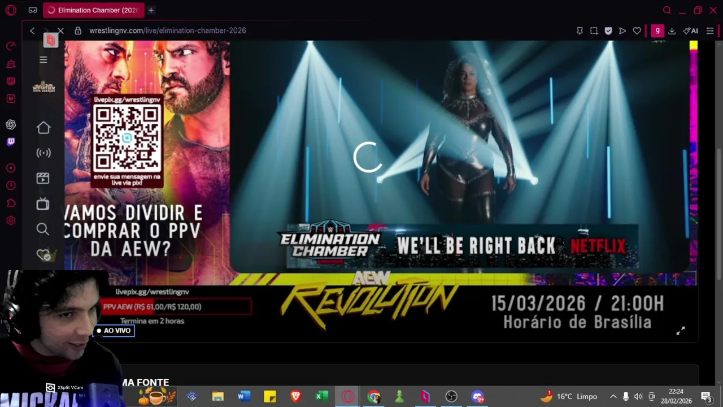Open Google Chrome from taskbar

[373, 396]
